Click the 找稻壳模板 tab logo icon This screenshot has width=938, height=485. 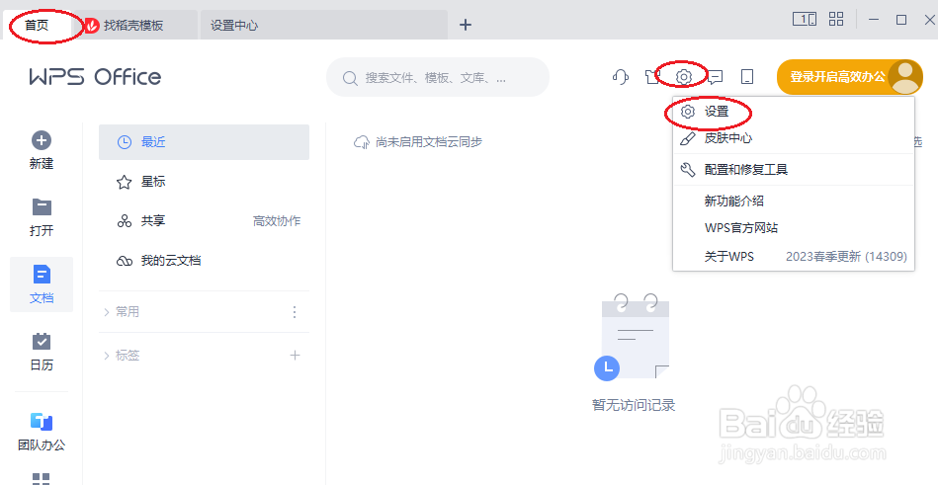92,26
